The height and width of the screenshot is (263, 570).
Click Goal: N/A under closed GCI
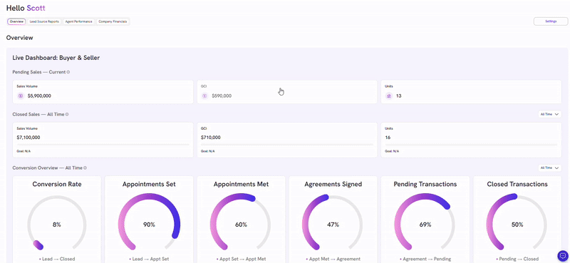coord(207,151)
